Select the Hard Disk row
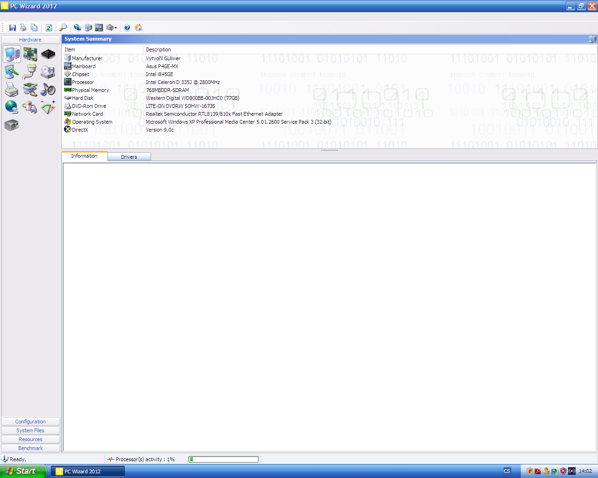This screenshot has height=478, width=598. (329, 98)
